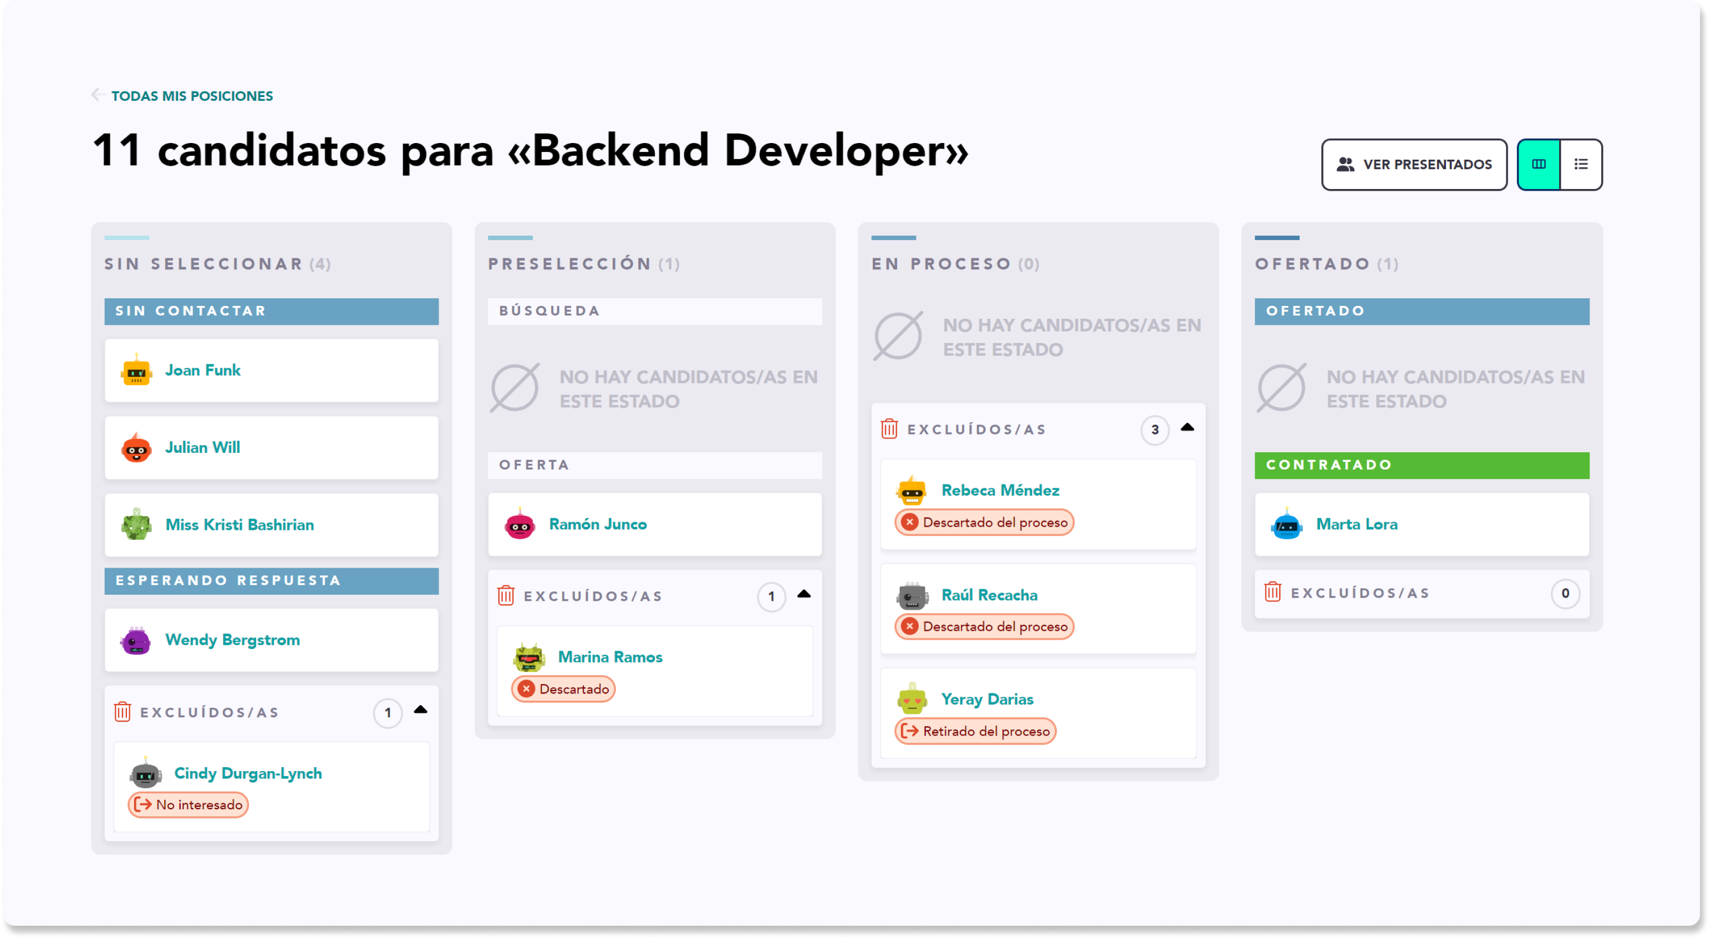
Task: Click the people icon on Ver presentados
Action: pyautogui.click(x=1346, y=165)
